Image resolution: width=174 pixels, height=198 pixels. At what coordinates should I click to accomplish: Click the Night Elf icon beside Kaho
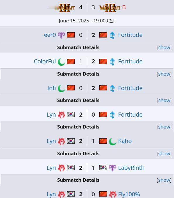113,141
